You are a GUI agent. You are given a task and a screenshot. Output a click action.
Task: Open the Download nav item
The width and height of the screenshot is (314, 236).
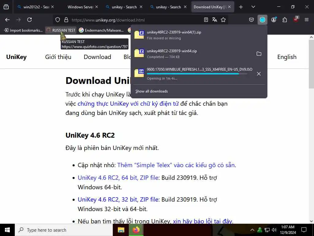(x=97, y=57)
